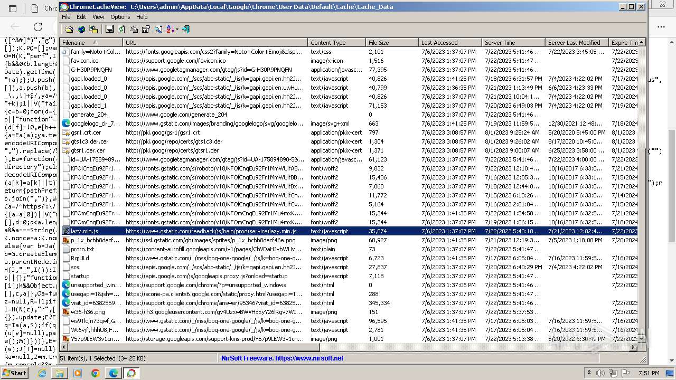Select the ws9Tlc,n73qwf,G... row
676x380 pixels.
point(349,321)
